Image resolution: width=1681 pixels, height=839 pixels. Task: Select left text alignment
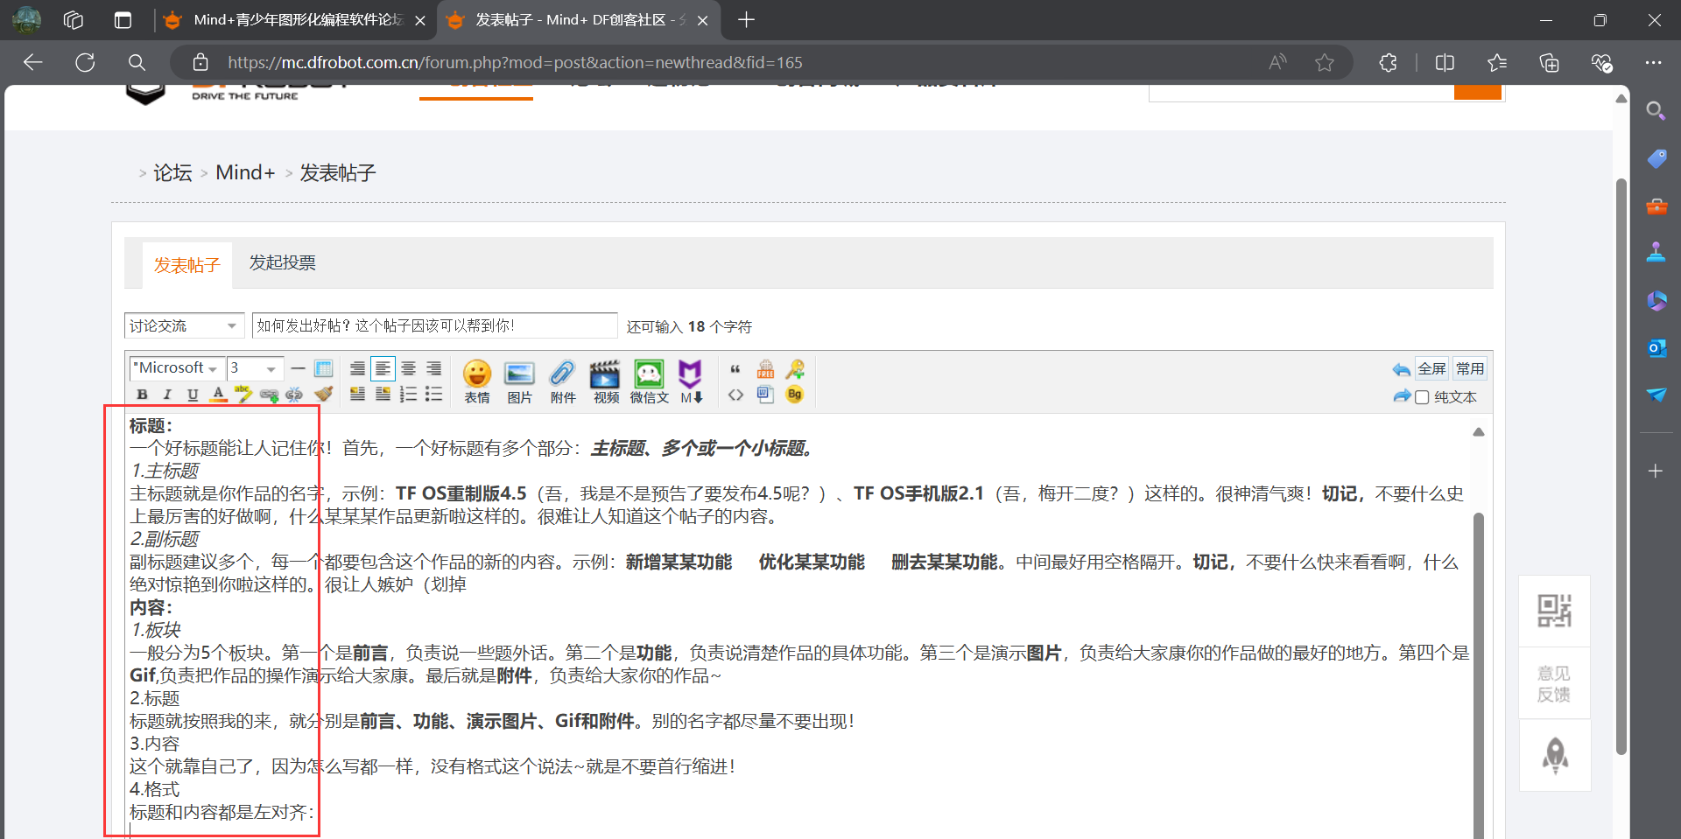click(383, 368)
